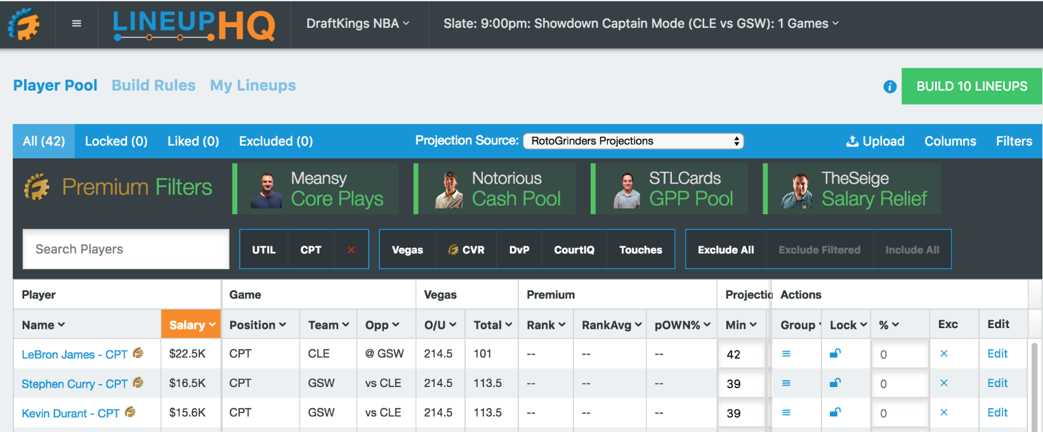
Task: Exclude LeBron James with X icon
Action: 944,353
